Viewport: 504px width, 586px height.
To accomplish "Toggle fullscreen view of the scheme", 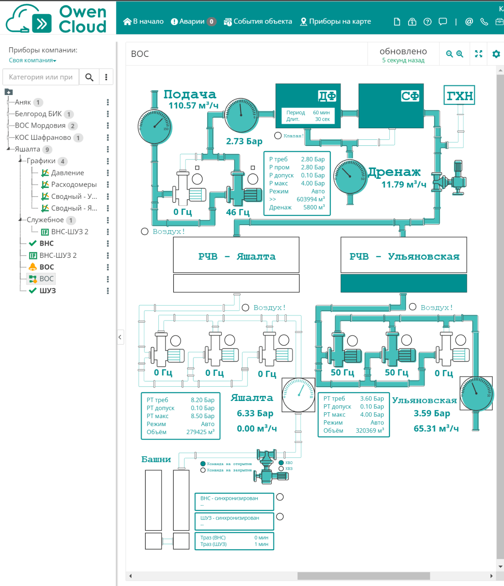I will point(478,54).
